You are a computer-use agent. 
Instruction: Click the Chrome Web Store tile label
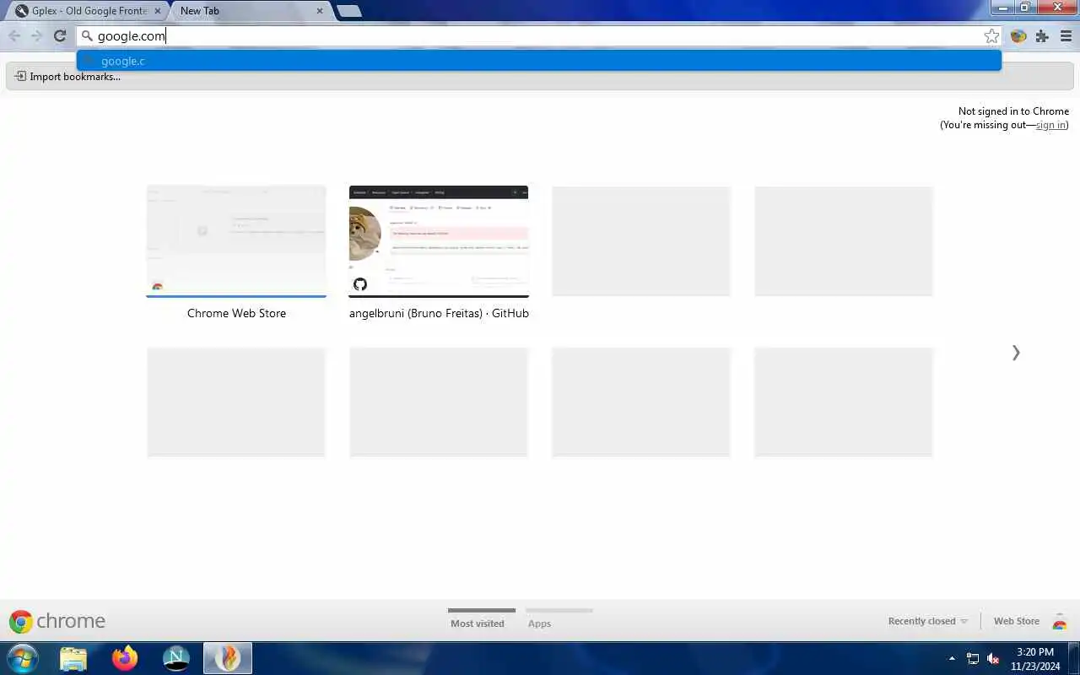(236, 313)
